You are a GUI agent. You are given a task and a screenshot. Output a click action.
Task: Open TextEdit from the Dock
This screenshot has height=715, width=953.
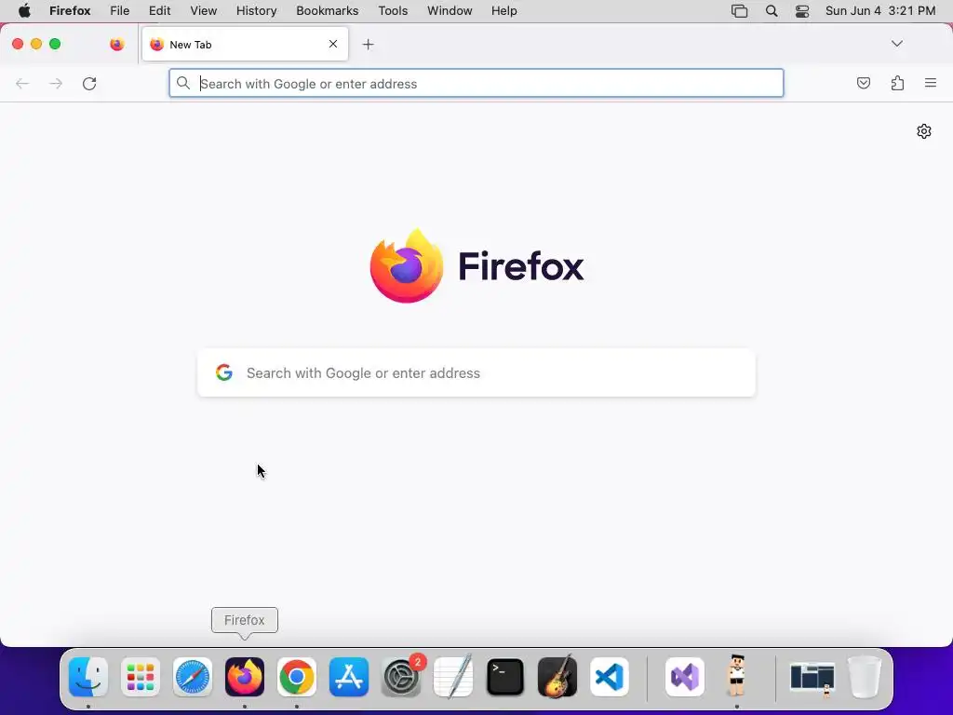(453, 677)
